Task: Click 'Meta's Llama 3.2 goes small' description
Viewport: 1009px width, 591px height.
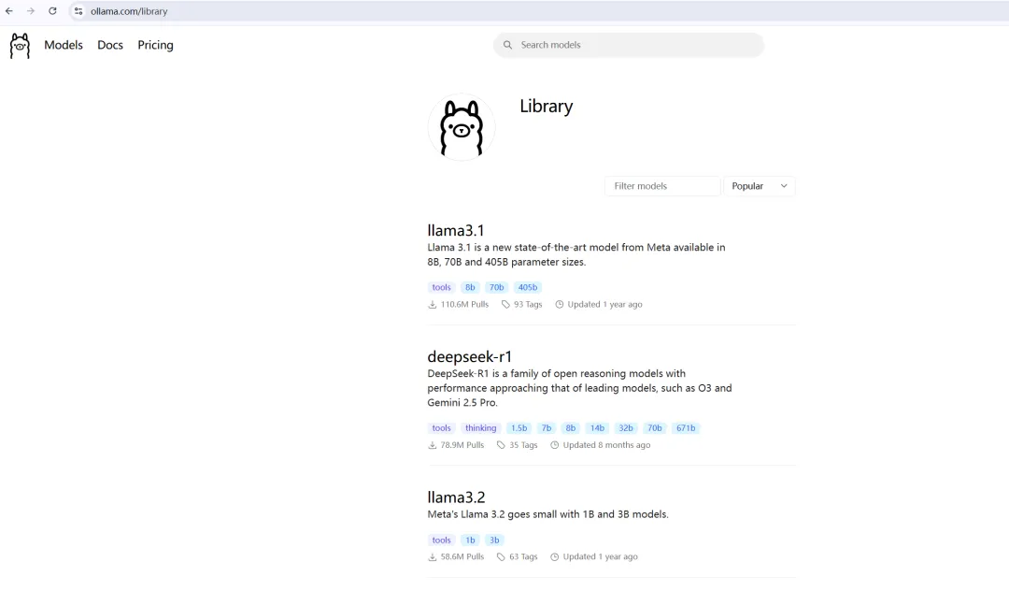Action: click(547, 514)
